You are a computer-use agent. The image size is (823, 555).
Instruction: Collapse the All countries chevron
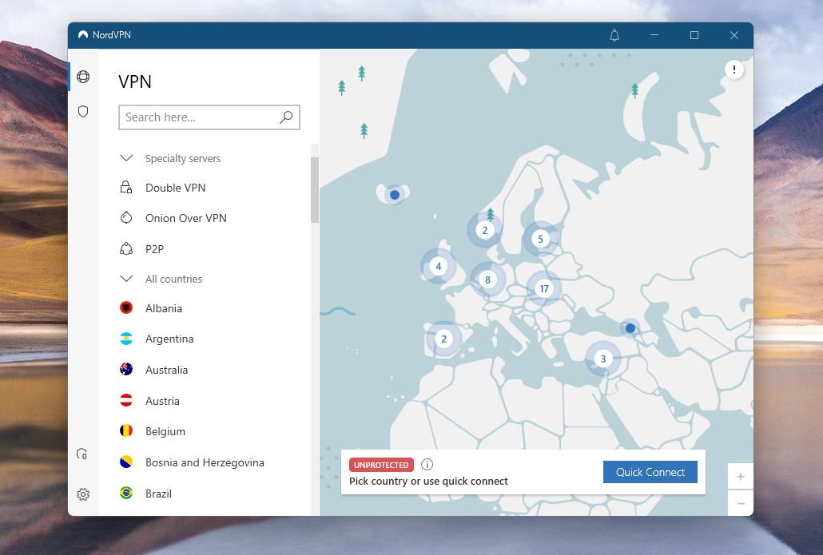click(126, 279)
